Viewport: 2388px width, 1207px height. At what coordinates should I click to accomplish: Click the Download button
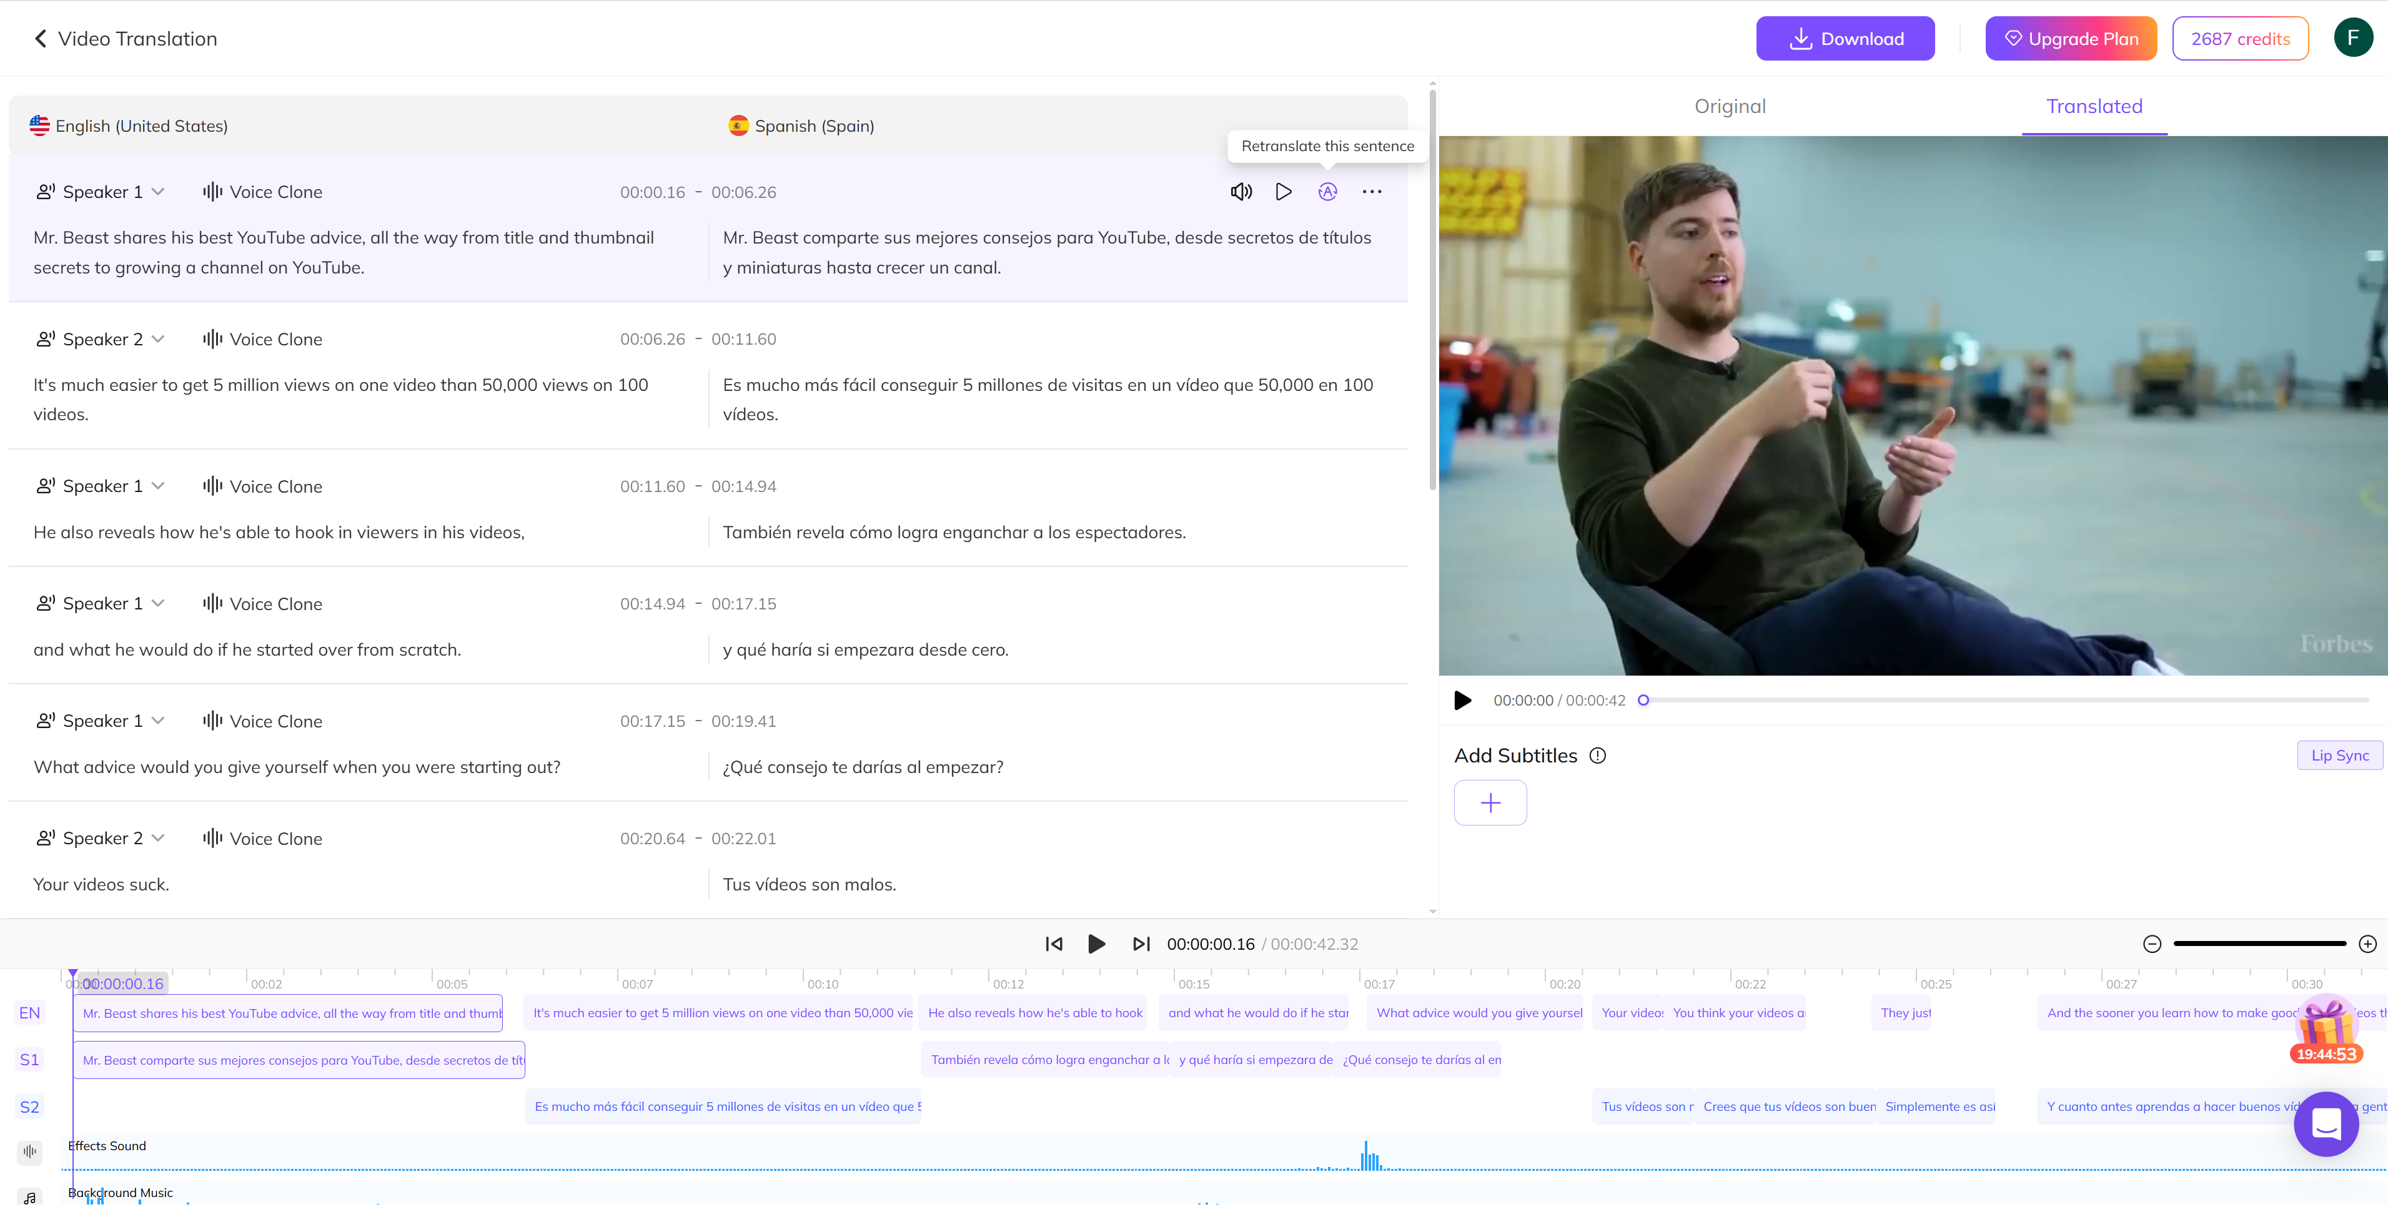(1845, 39)
